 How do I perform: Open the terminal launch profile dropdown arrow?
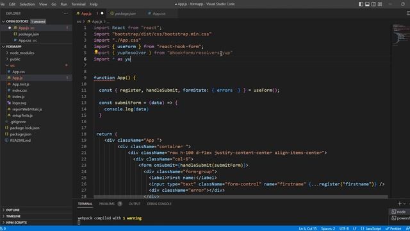(x=404, y=203)
